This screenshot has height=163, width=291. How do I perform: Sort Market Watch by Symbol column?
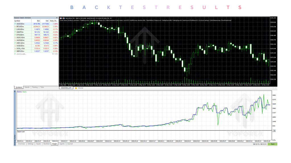pyautogui.click(x=22, y=21)
